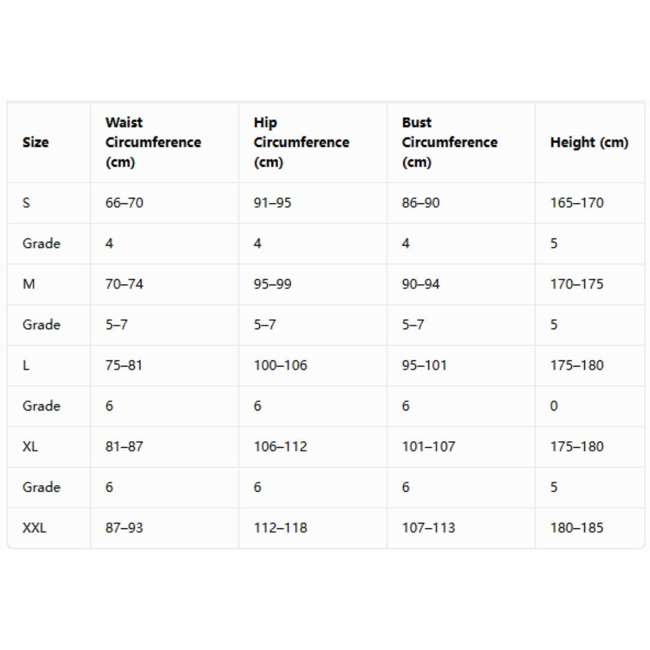Click the Height (cm) header cell
The width and height of the screenshot is (650, 650).
click(589, 142)
